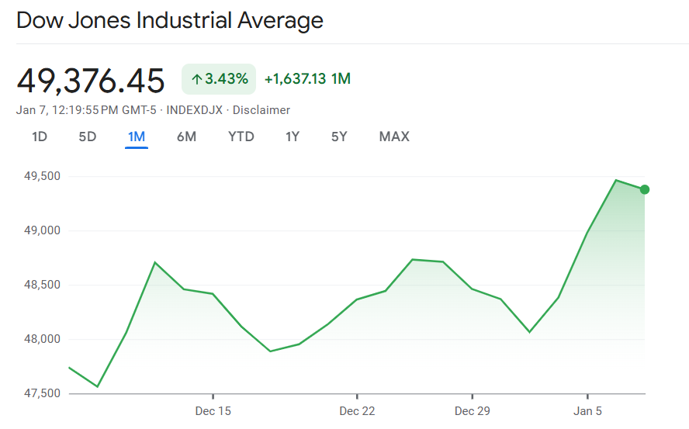Image resolution: width=689 pixels, height=429 pixels.
Task: Click the Dec 22 date marker
Action: (357, 410)
